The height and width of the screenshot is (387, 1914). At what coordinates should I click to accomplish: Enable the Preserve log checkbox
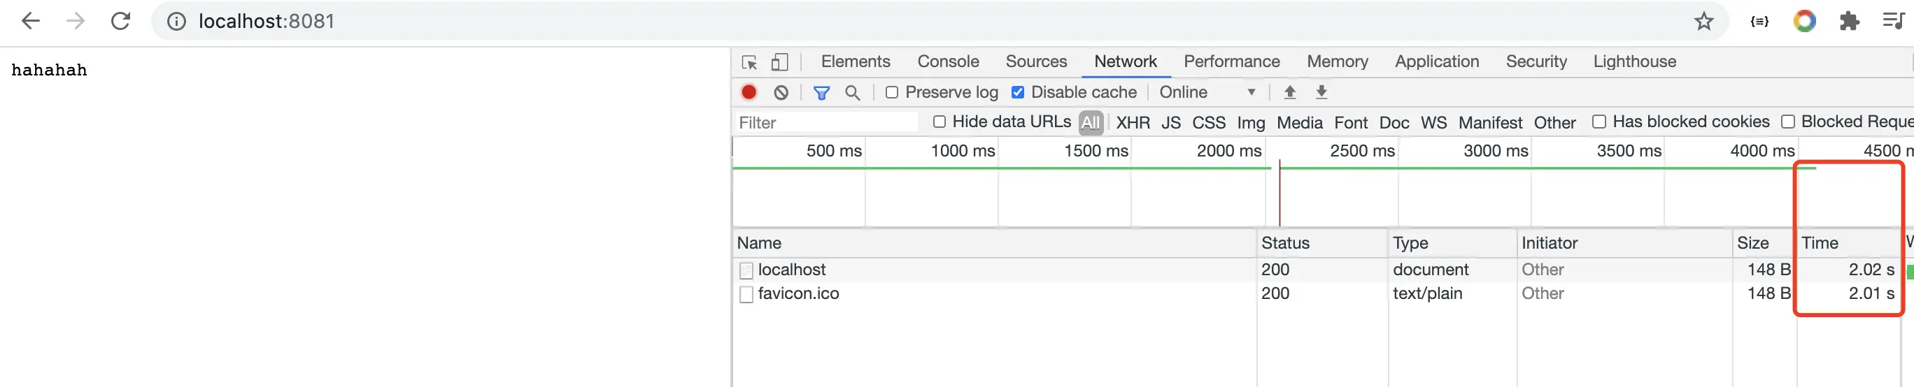[892, 92]
